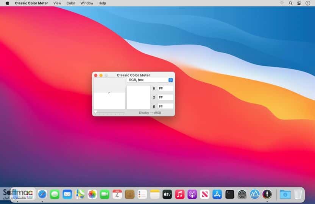Viewport: 315px width, 204px height.
Task: Click the blue mountain-peaks Dock icon
Action: (254, 194)
